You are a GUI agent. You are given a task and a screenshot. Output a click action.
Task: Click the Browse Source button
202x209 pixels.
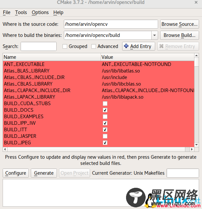click(x=179, y=24)
